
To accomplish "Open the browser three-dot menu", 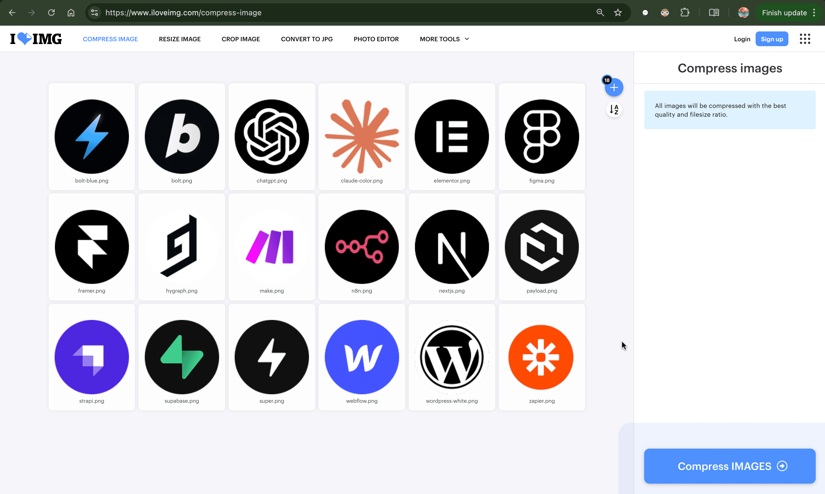I will click(814, 13).
